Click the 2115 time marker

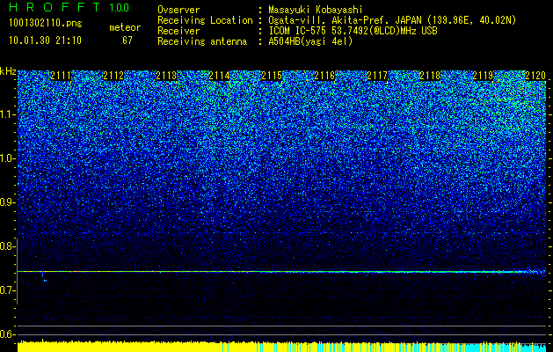[272, 76]
